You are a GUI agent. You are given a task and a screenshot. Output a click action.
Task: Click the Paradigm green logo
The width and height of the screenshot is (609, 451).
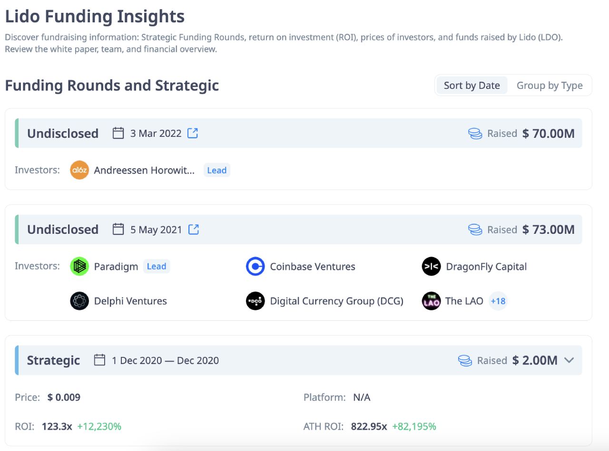(x=79, y=266)
